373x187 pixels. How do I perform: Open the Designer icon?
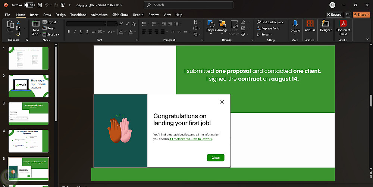326,24
